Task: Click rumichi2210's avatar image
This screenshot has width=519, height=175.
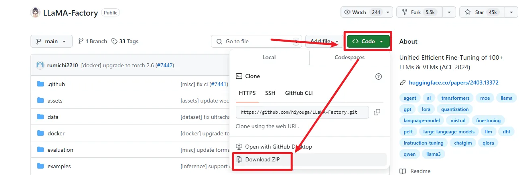Action: pos(40,65)
